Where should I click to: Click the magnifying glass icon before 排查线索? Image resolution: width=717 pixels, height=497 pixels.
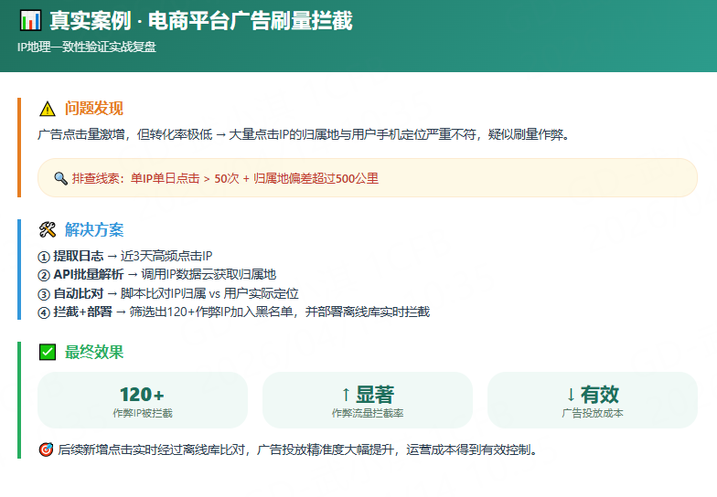(60, 178)
